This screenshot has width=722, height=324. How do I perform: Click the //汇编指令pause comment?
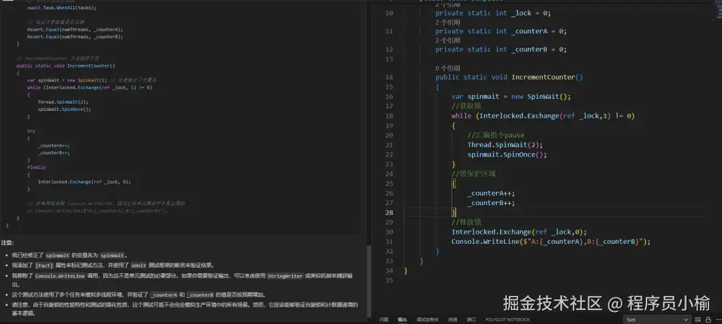pyautogui.click(x=496, y=136)
